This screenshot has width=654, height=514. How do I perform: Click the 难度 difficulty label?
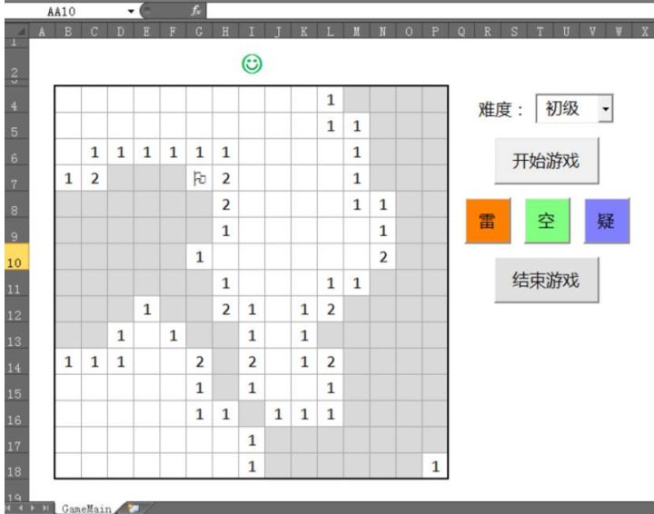pyautogui.click(x=500, y=110)
